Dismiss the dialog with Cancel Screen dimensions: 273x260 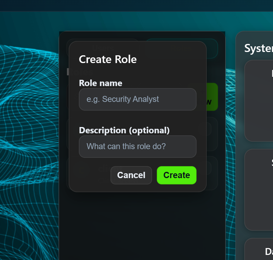(131, 175)
